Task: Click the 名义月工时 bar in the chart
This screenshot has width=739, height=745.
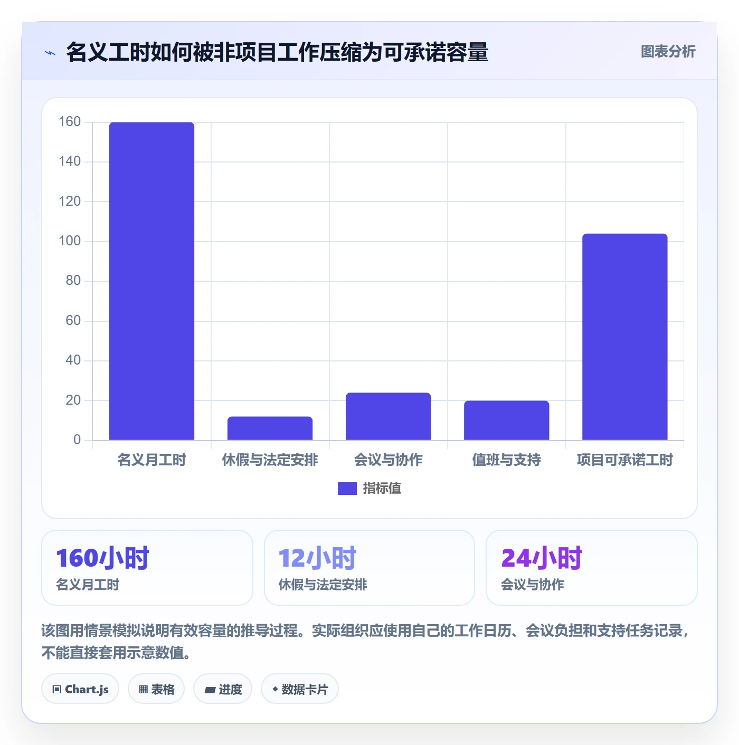Action: 151,281
